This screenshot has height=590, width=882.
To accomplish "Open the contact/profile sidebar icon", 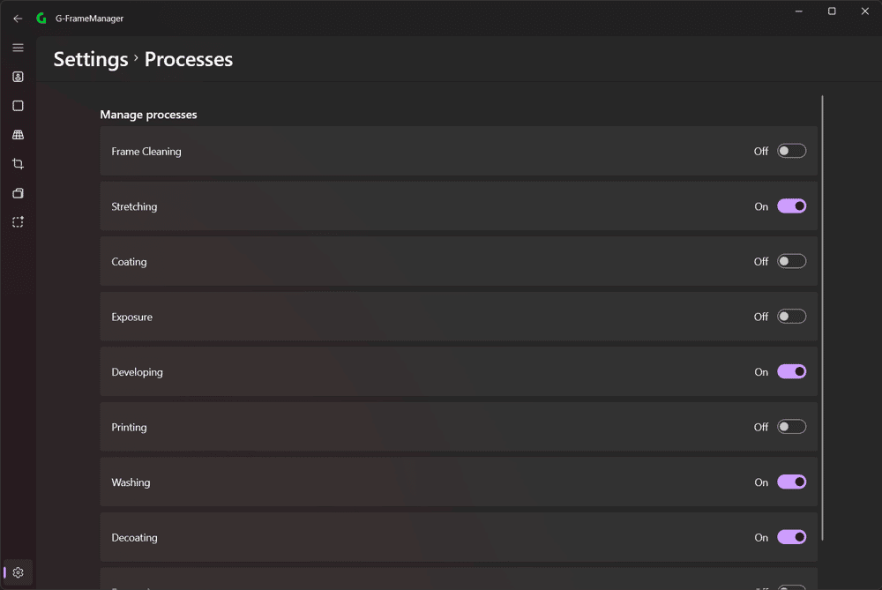I will click(x=18, y=77).
